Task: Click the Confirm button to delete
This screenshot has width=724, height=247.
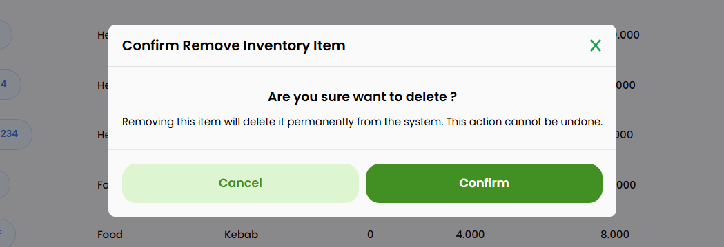Action: pos(484,183)
